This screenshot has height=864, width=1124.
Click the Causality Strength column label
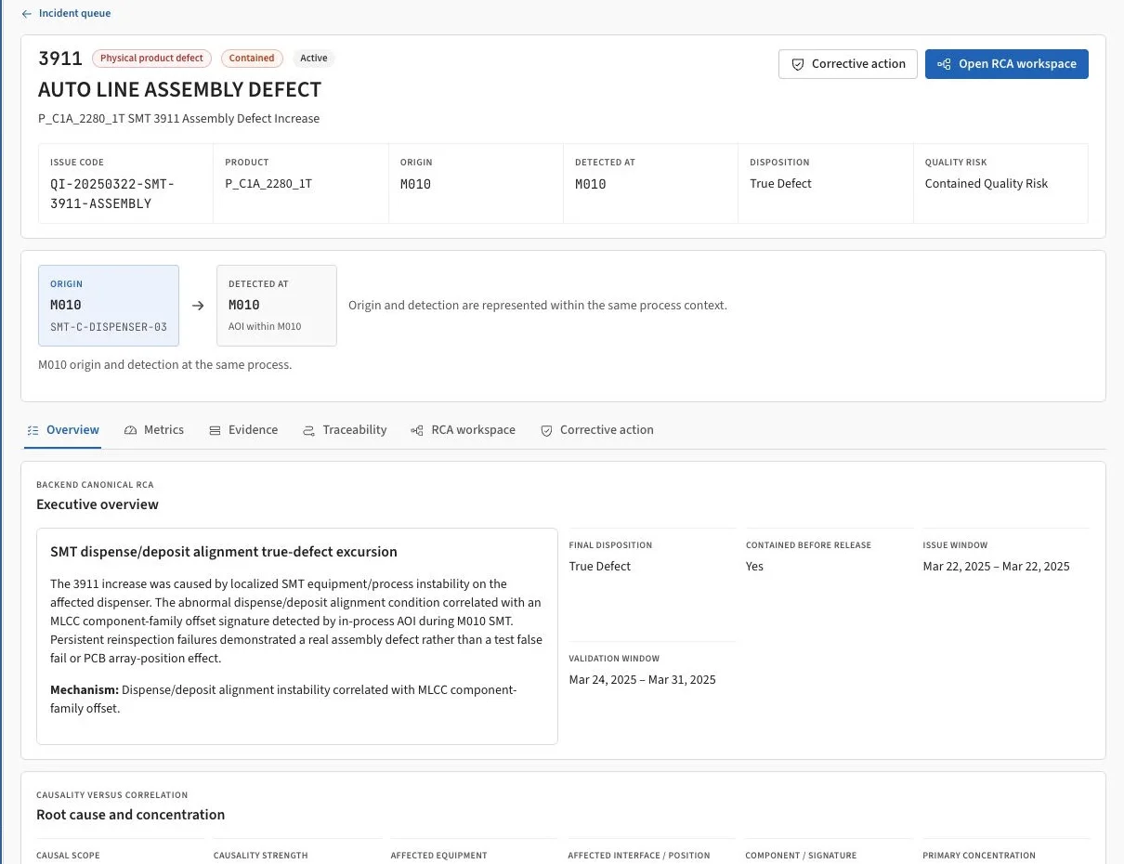pyautogui.click(x=260, y=856)
